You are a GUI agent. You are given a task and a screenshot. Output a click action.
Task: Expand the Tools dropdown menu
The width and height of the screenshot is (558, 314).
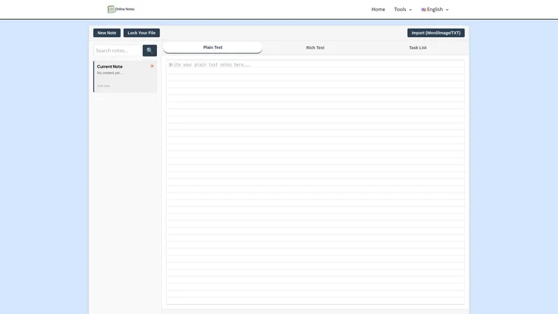(x=403, y=9)
